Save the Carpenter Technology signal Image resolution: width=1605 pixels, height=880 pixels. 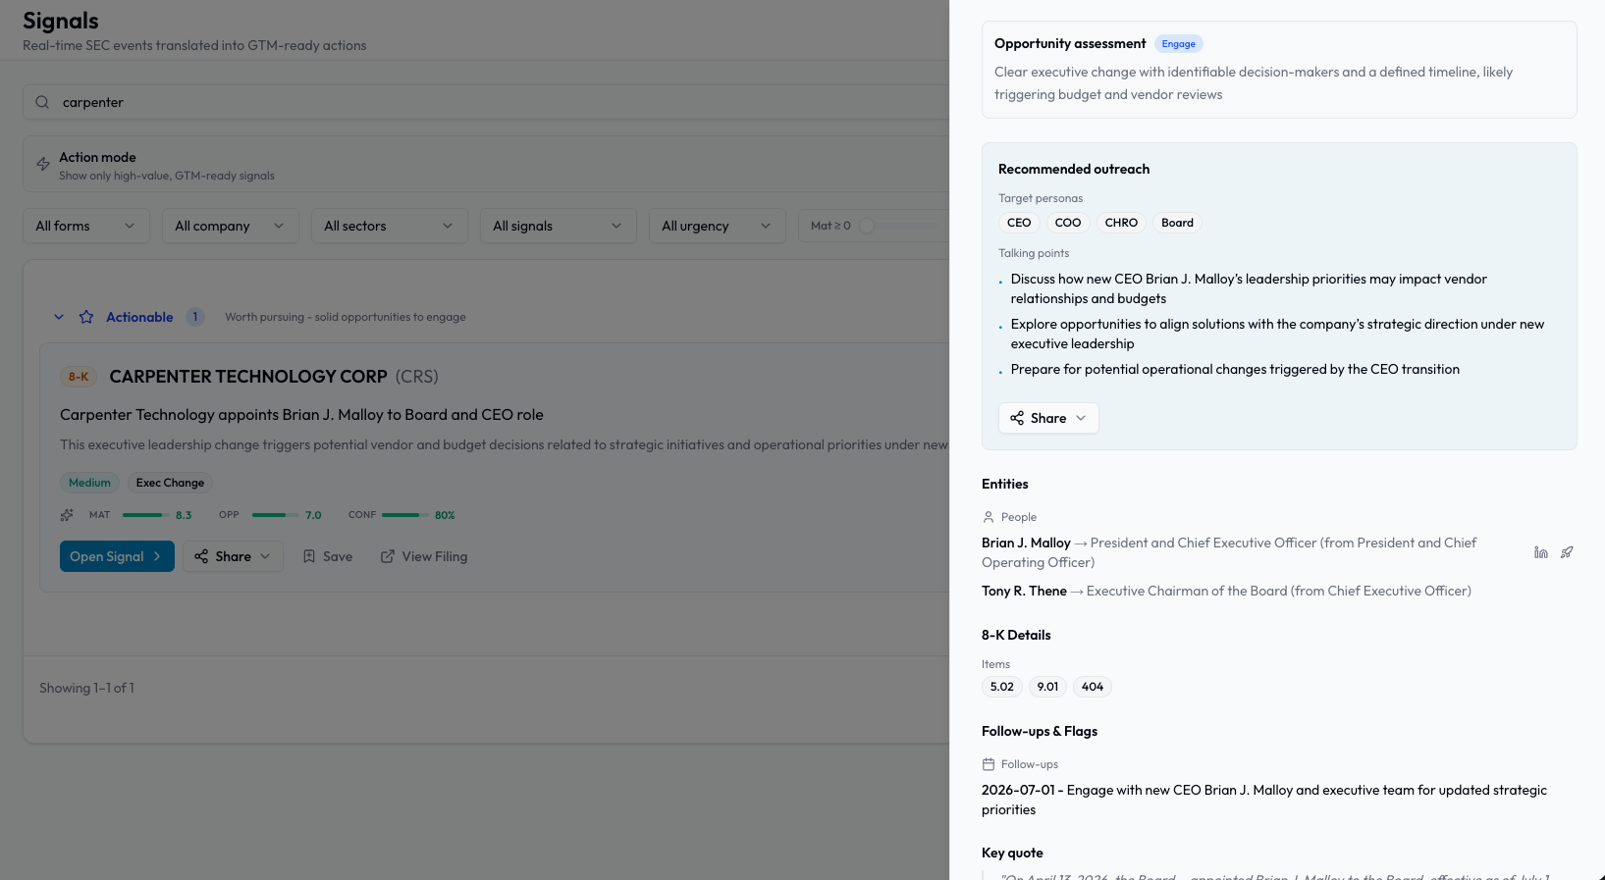pos(327,556)
